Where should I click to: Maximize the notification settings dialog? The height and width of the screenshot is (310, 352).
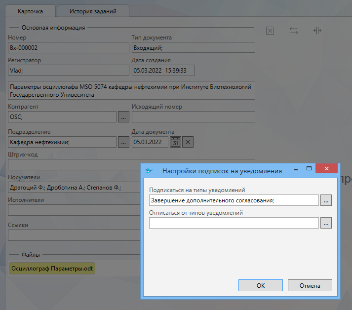[x=309, y=169]
